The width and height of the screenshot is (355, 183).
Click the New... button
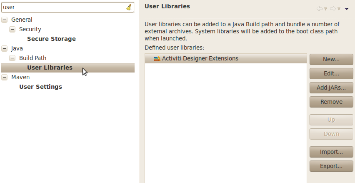click(x=331, y=59)
